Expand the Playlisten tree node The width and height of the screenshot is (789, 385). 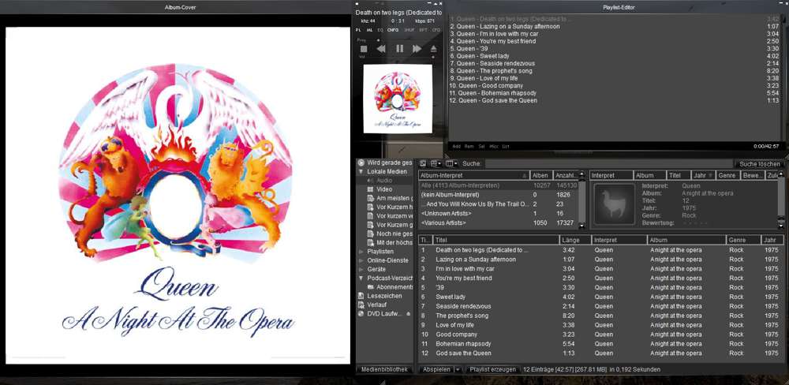[361, 251]
